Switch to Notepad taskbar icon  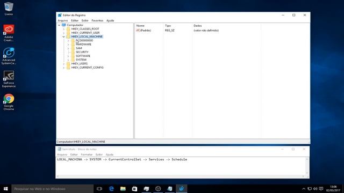[170, 189]
